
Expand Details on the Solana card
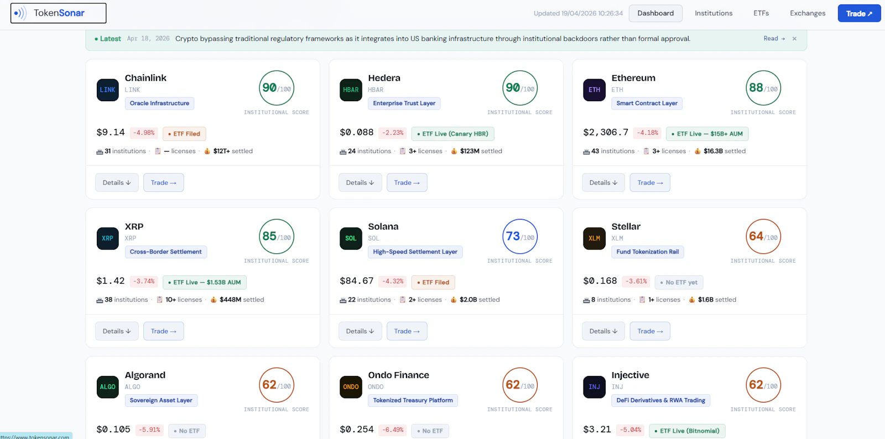(360, 331)
